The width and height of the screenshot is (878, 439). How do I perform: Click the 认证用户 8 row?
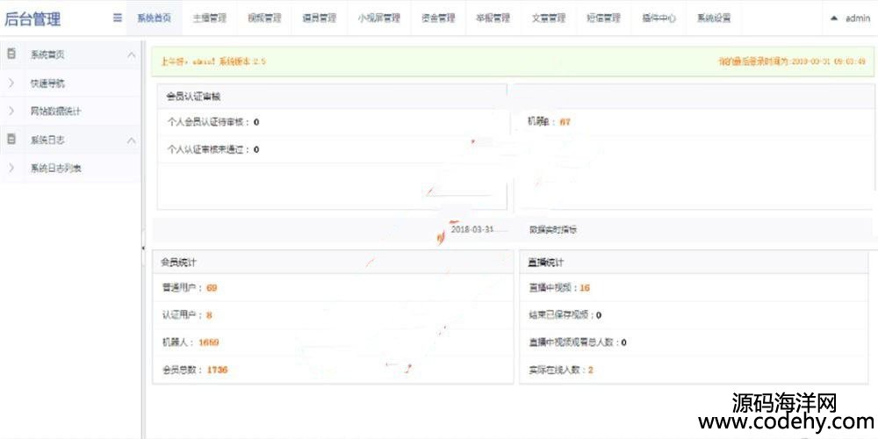coord(333,314)
